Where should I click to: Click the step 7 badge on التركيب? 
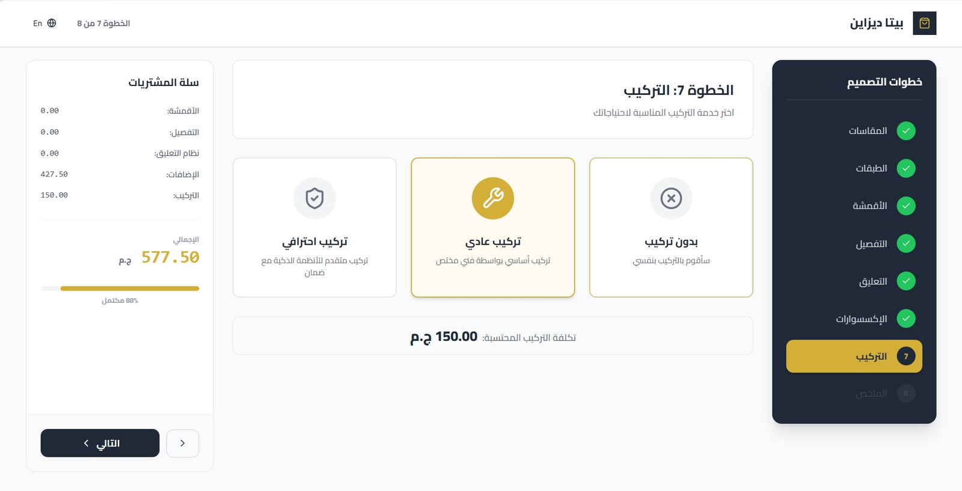[905, 356]
